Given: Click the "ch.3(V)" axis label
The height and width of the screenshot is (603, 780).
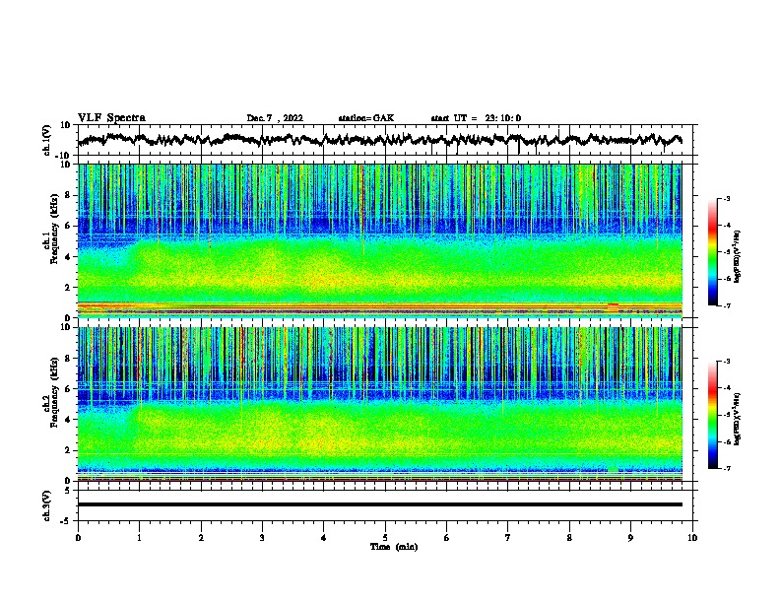Looking at the screenshot, I should tap(47, 505).
